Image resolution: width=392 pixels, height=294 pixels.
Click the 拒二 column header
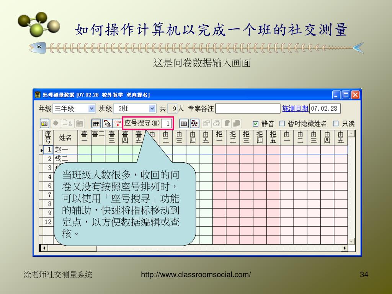[233, 137]
